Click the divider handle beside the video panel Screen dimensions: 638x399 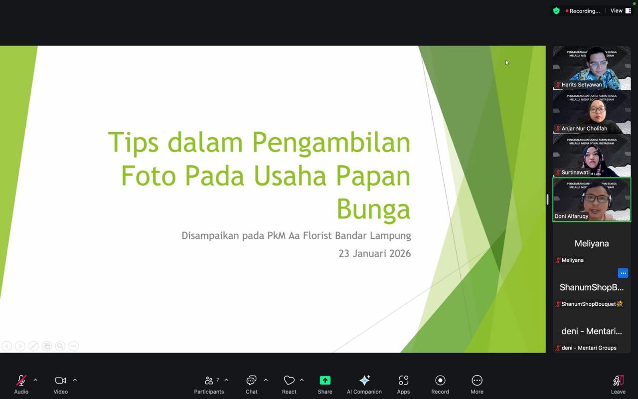547,199
